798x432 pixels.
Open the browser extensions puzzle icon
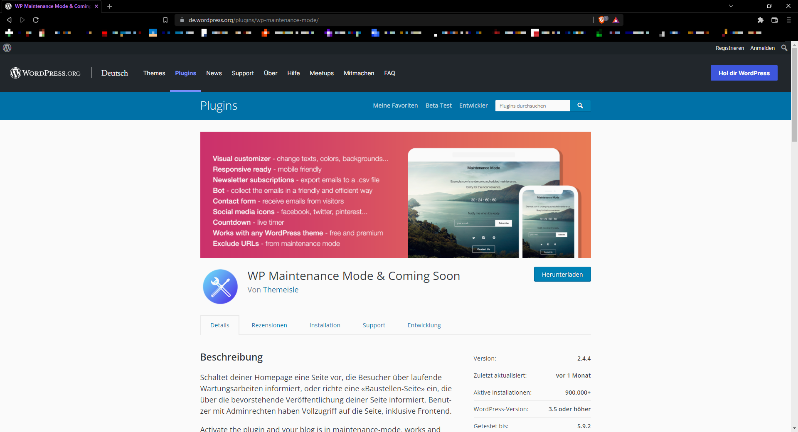pyautogui.click(x=761, y=20)
